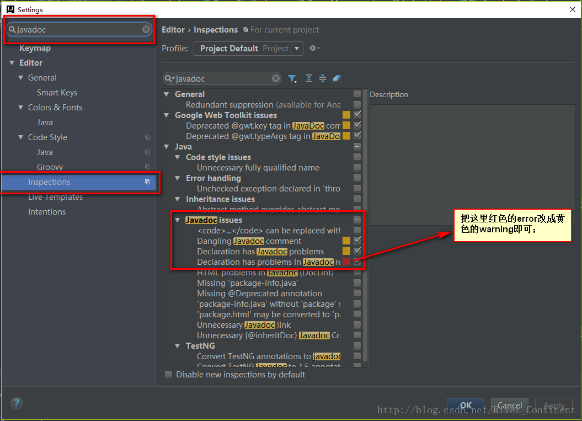Click the red error severity swatch
The height and width of the screenshot is (421, 582).
[346, 262]
